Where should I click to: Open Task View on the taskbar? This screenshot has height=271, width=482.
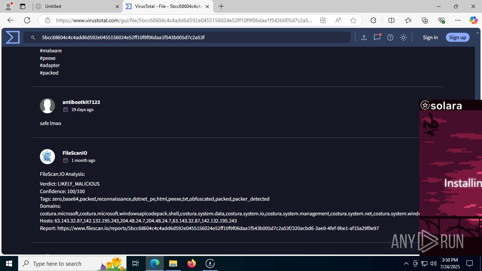pos(136,263)
